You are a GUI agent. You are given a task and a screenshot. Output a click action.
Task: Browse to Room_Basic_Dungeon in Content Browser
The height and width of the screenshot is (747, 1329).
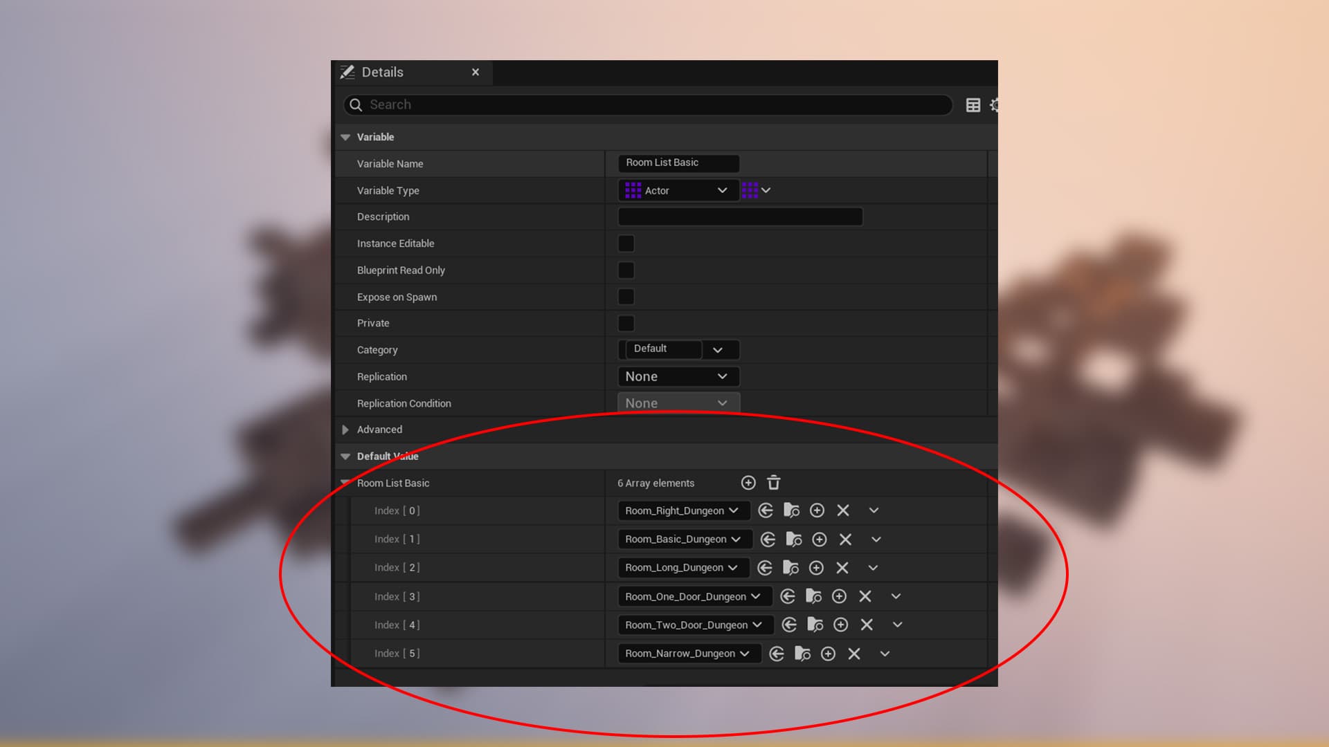[x=794, y=539]
